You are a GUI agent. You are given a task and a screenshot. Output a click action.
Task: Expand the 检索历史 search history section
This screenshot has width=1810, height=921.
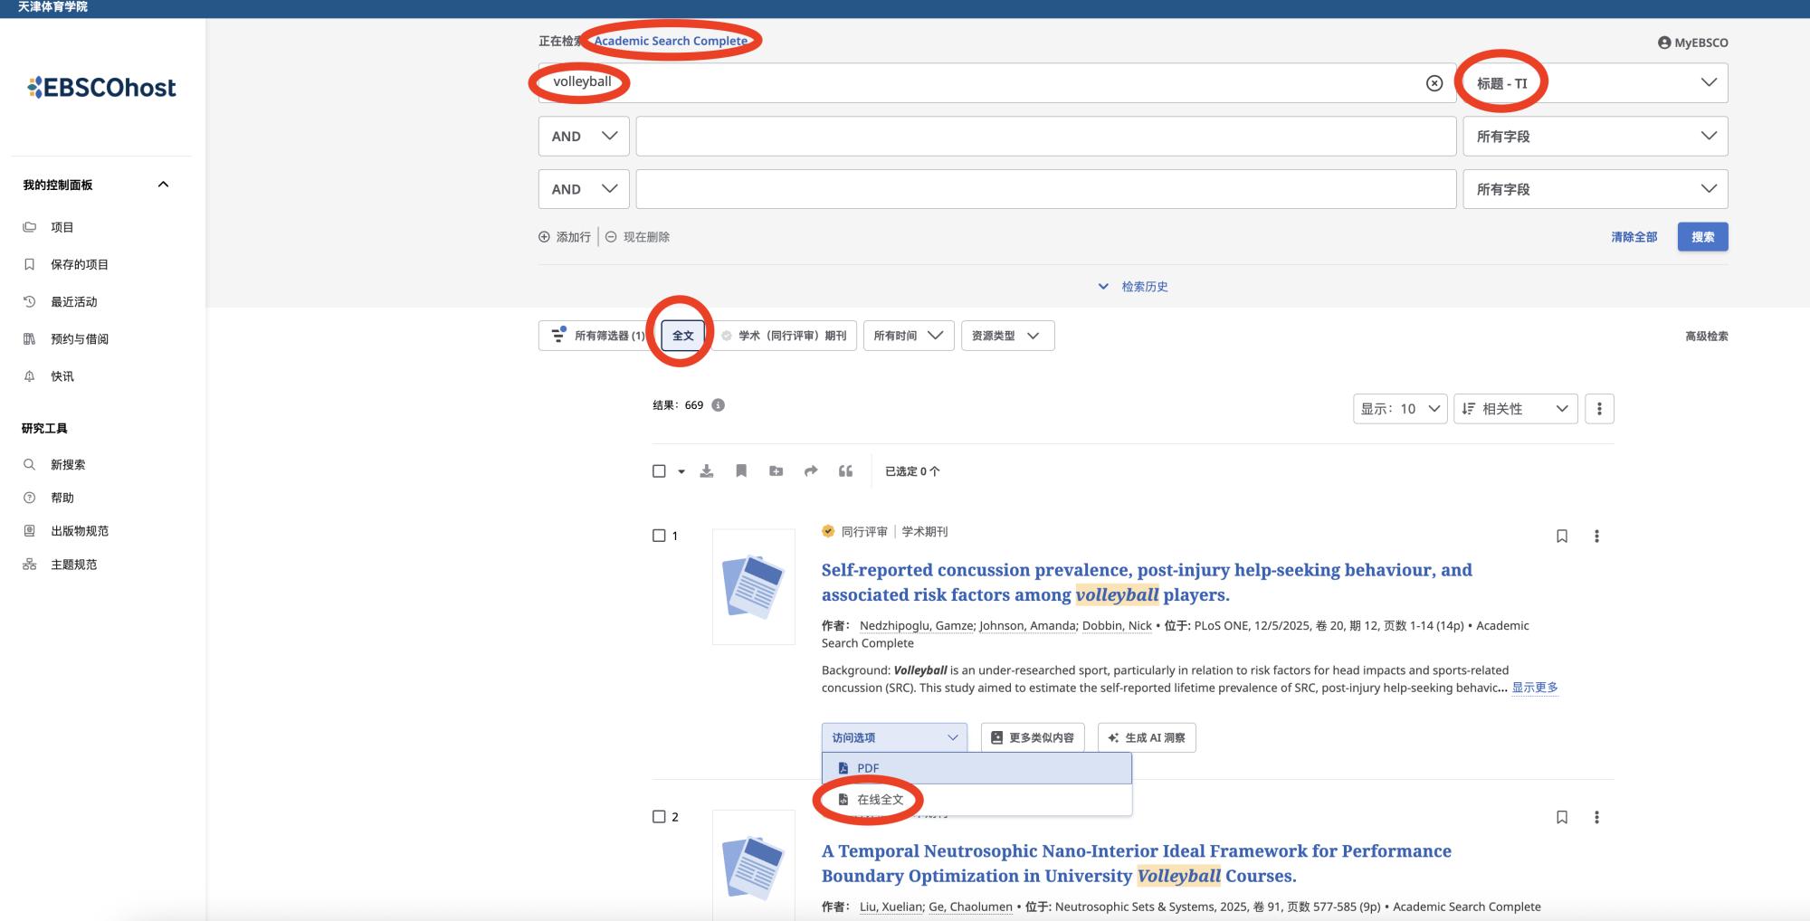click(x=1133, y=287)
